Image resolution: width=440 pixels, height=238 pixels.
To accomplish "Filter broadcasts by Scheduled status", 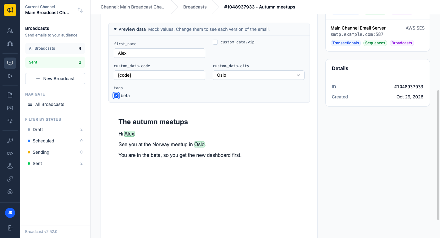I will click(x=55, y=141).
